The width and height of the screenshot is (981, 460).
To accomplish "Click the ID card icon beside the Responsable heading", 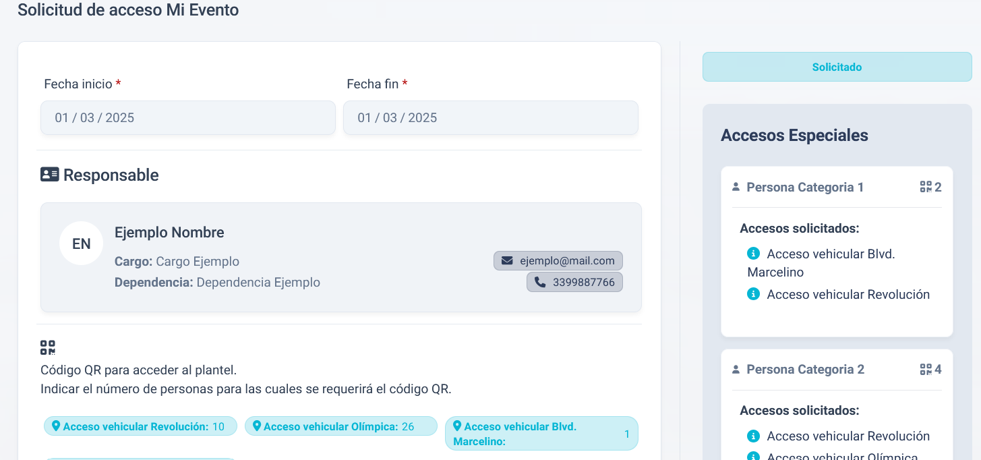I will 47,174.
